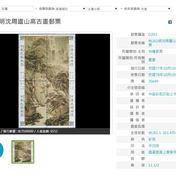Click the print color value 彩色
The width and height of the screenshot is (176, 176).
pyautogui.click(x=152, y=139)
